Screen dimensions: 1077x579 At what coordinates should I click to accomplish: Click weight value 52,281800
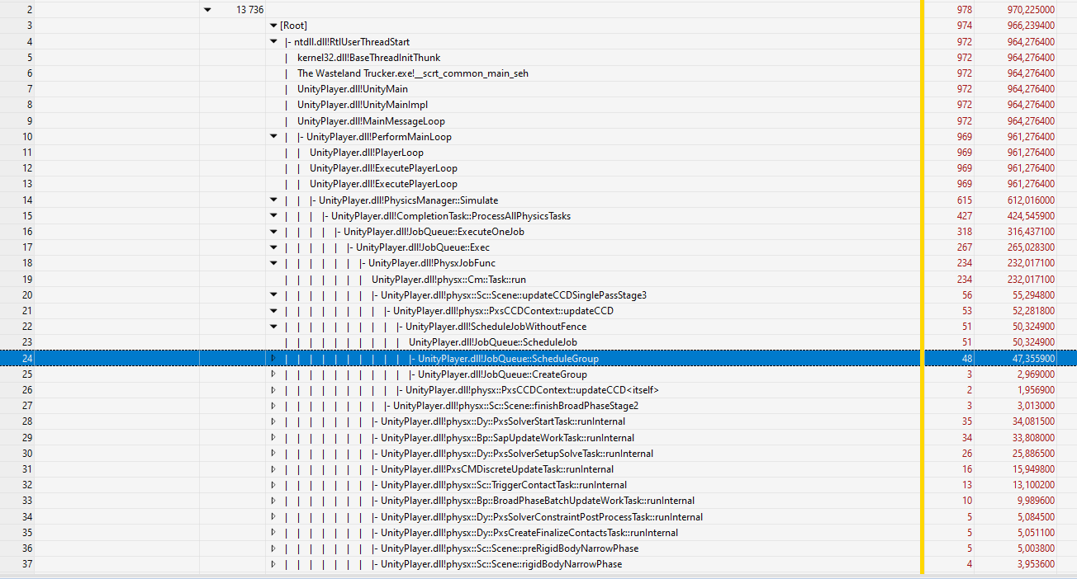click(1032, 311)
